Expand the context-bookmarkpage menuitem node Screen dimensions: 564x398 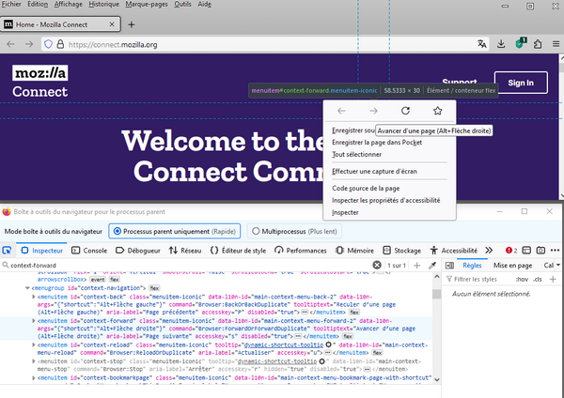34,378
